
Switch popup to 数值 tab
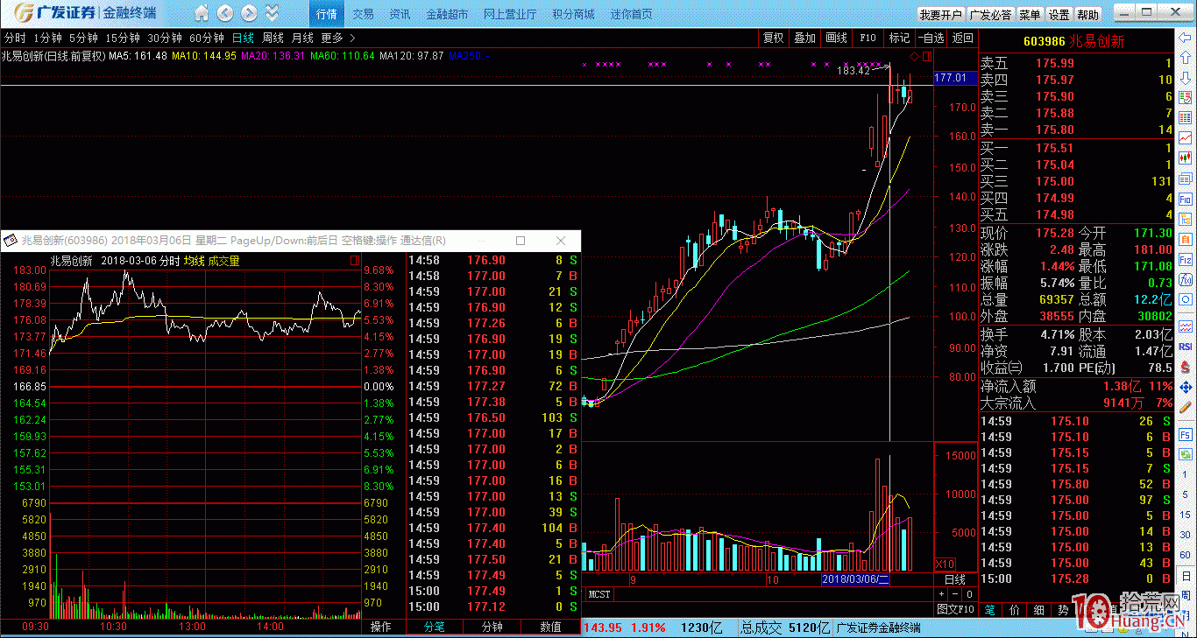tap(550, 627)
